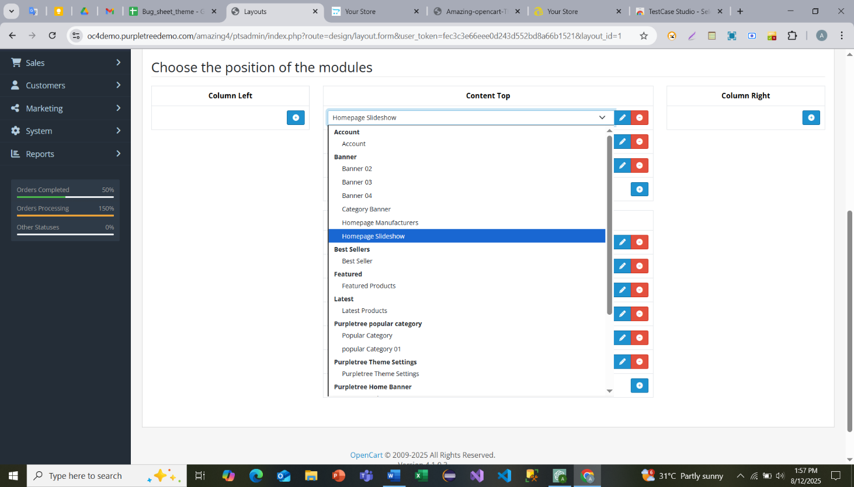854x487 pixels.
Task: Select Homepage Manufacturers option
Action: [x=467, y=222]
